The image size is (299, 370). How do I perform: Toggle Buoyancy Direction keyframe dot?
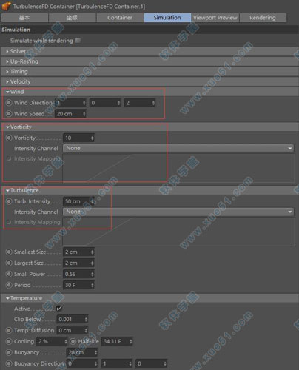[x=9, y=363]
